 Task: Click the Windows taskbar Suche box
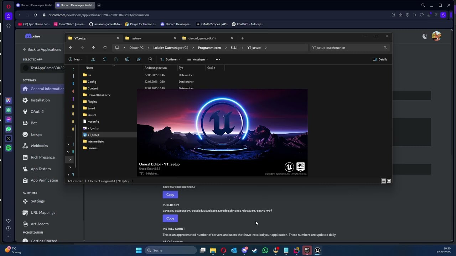click(x=171, y=250)
